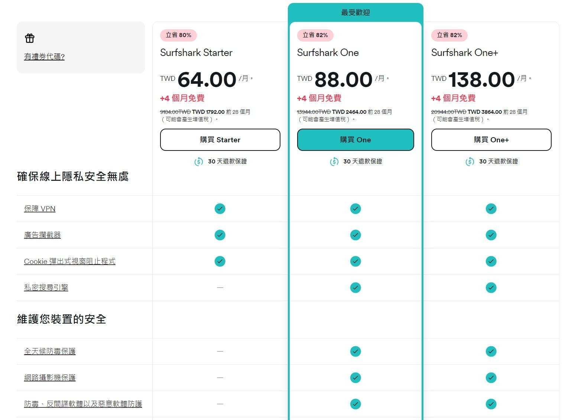
Task: Click TWD 2464.00 billing total text
Action: (x=349, y=112)
